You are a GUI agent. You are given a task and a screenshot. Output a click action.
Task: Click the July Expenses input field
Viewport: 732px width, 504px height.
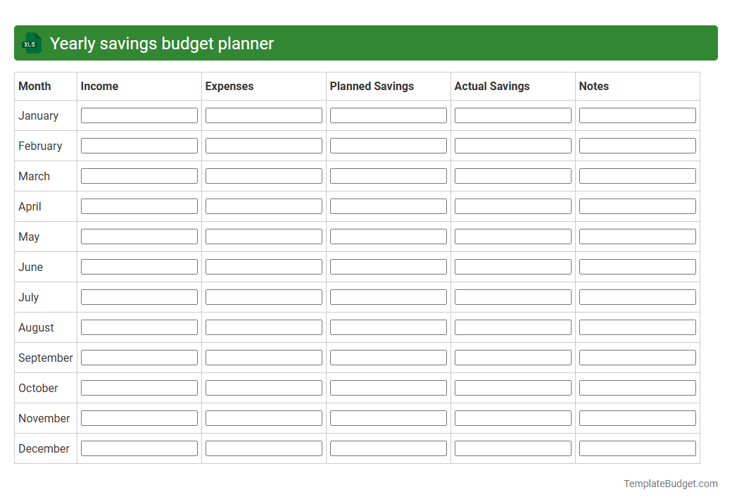pos(263,296)
